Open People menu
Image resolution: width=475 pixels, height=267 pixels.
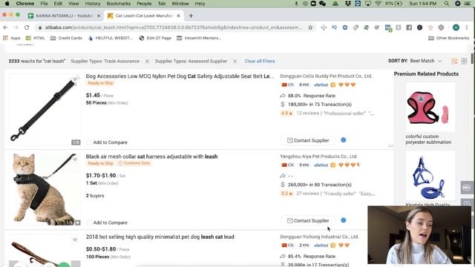[144, 4]
